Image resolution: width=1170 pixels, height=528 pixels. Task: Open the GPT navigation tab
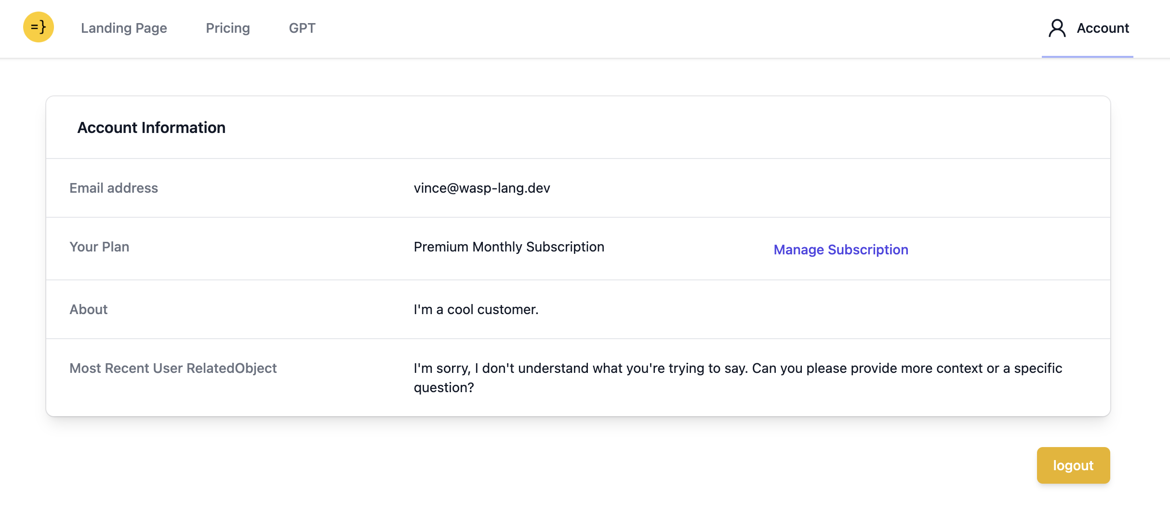click(x=302, y=28)
